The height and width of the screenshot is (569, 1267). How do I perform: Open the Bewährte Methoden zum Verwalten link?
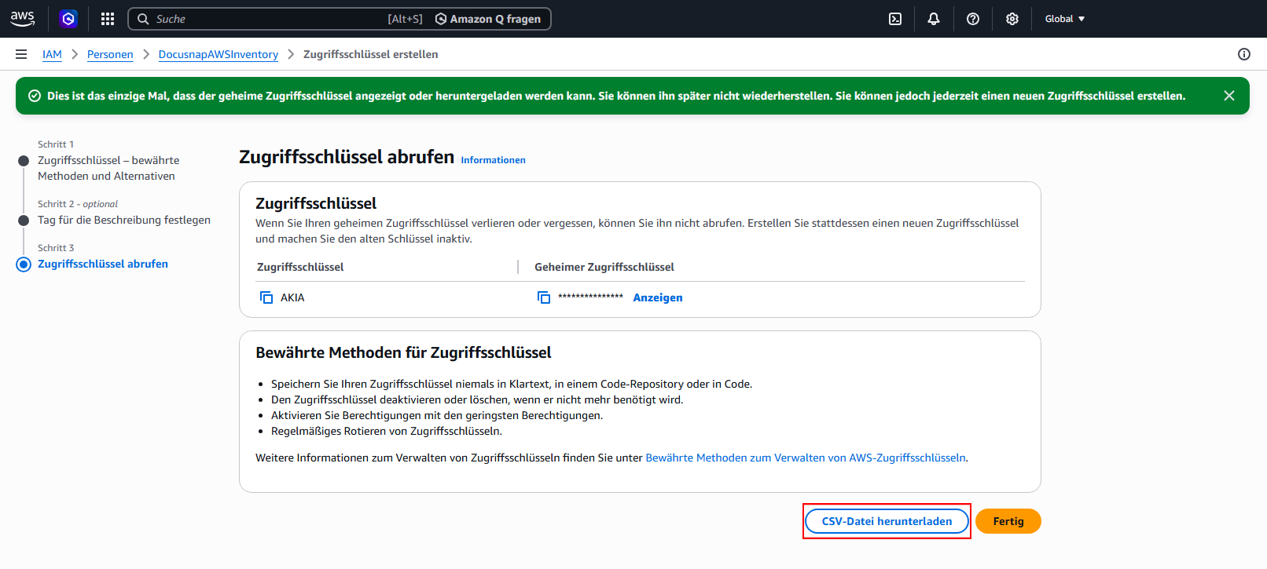(806, 458)
